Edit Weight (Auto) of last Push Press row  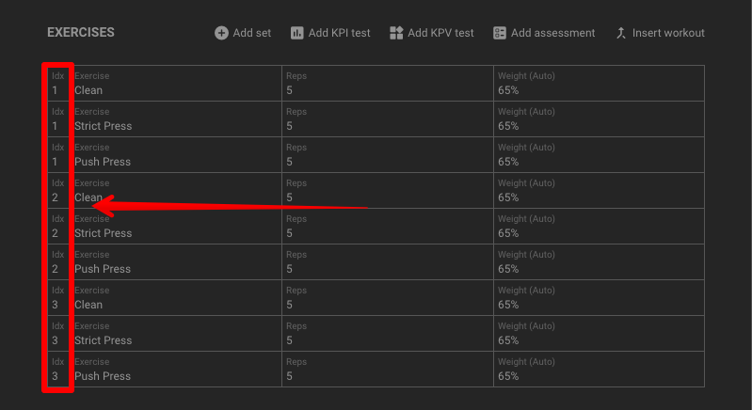click(599, 370)
